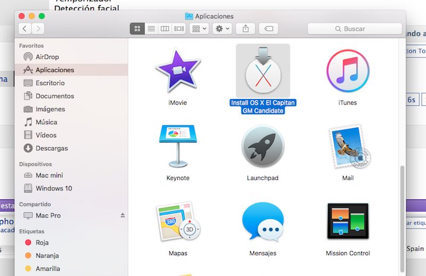Click the Favoritos section header
The image size is (426, 276).
(x=31, y=46)
